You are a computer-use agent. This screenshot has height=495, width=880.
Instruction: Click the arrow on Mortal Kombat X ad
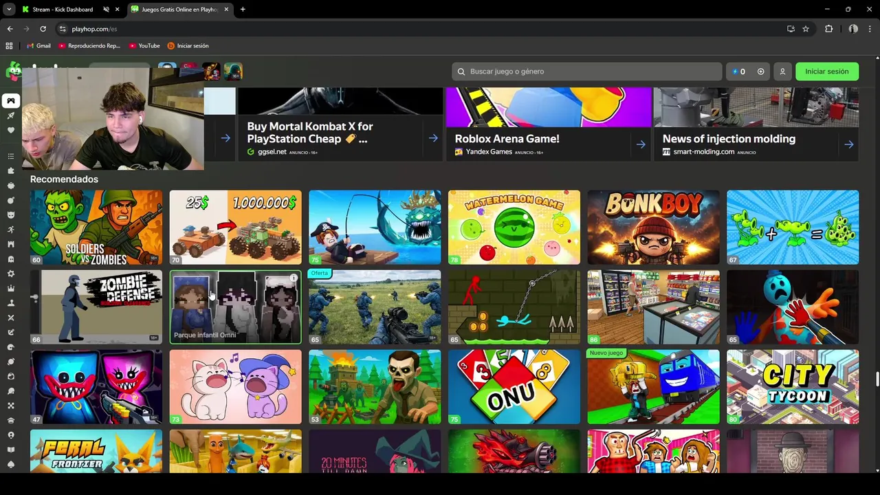click(x=432, y=138)
